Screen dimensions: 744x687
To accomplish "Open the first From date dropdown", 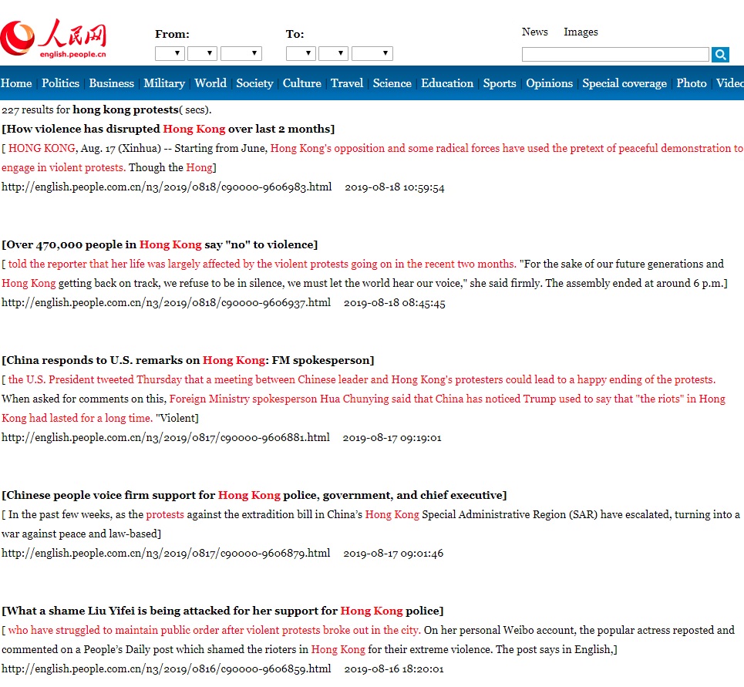I will pos(170,53).
